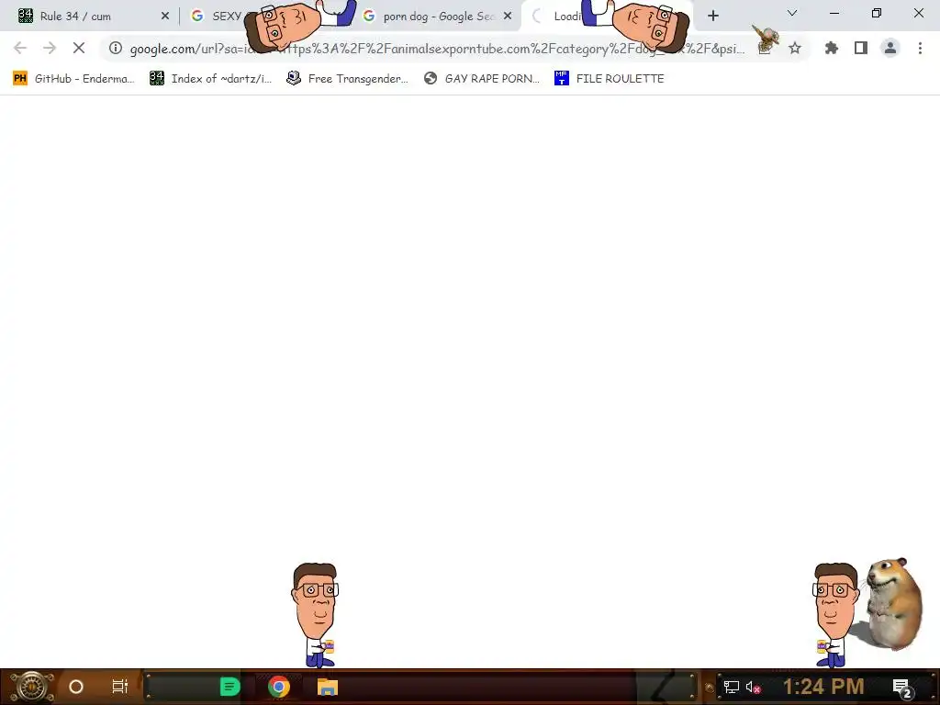
Task: View site information icon in address bar
Action: pyautogui.click(x=116, y=48)
